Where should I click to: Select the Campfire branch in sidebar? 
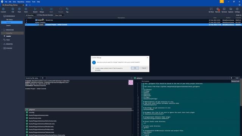(x=12, y=33)
